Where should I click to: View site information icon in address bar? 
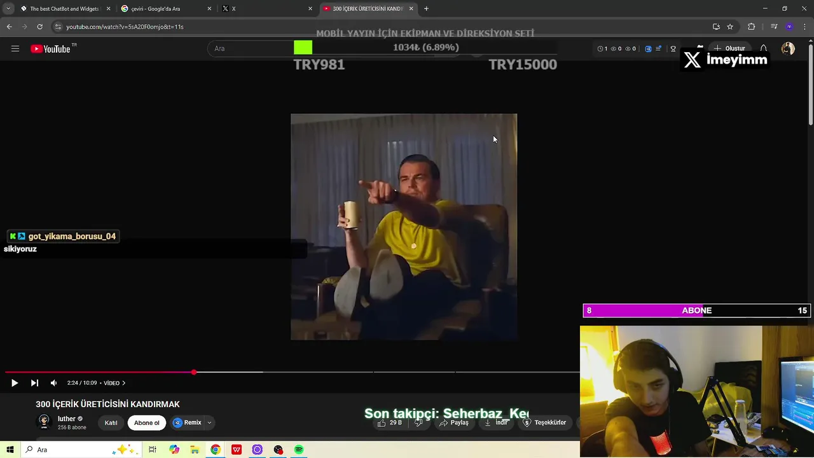tap(58, 27)
